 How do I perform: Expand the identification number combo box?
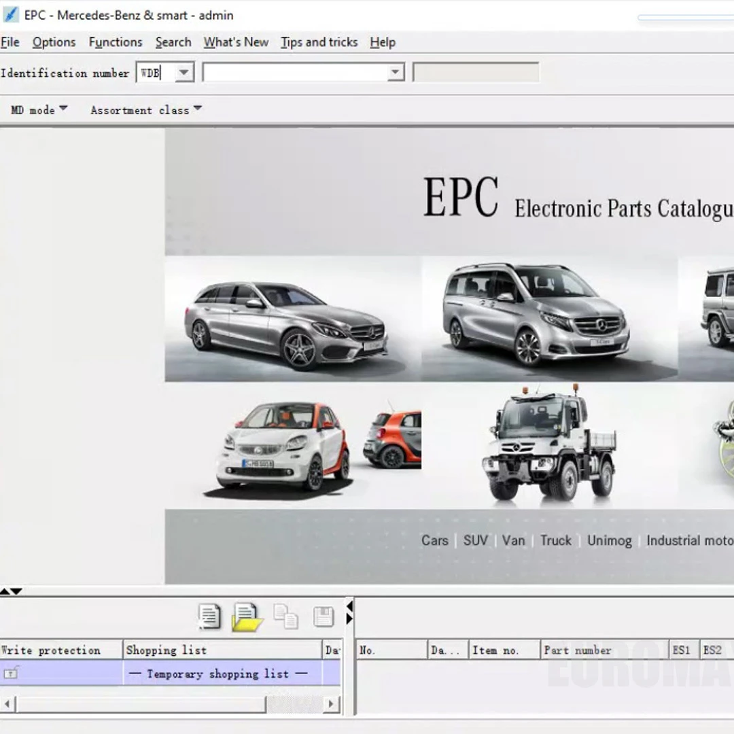tap(396, 73)
